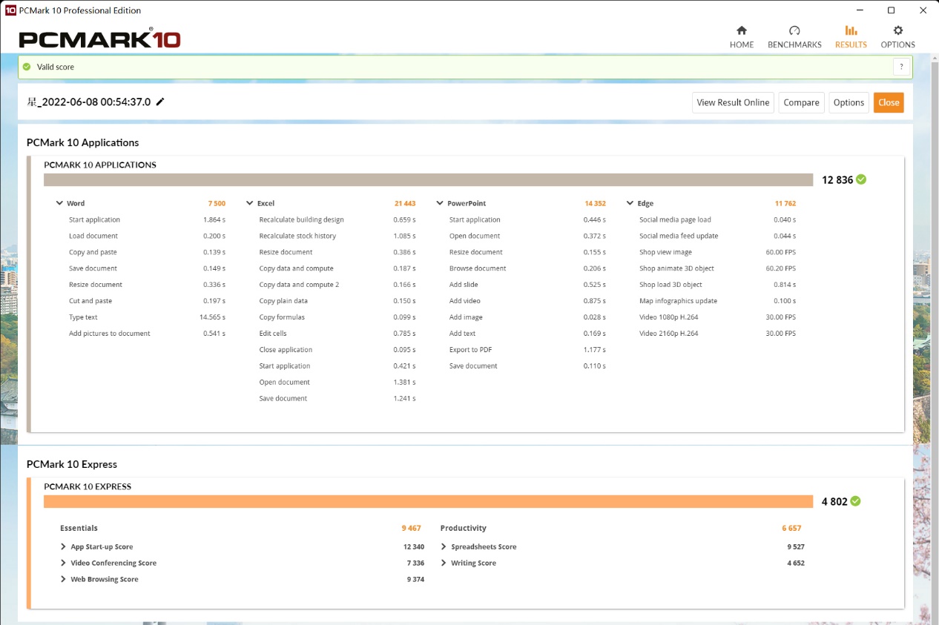Viewport: 939px width, 625px height.
Task: Expand Web Browsing Score details
Action: pyautogui.click(x=64, y=579)
